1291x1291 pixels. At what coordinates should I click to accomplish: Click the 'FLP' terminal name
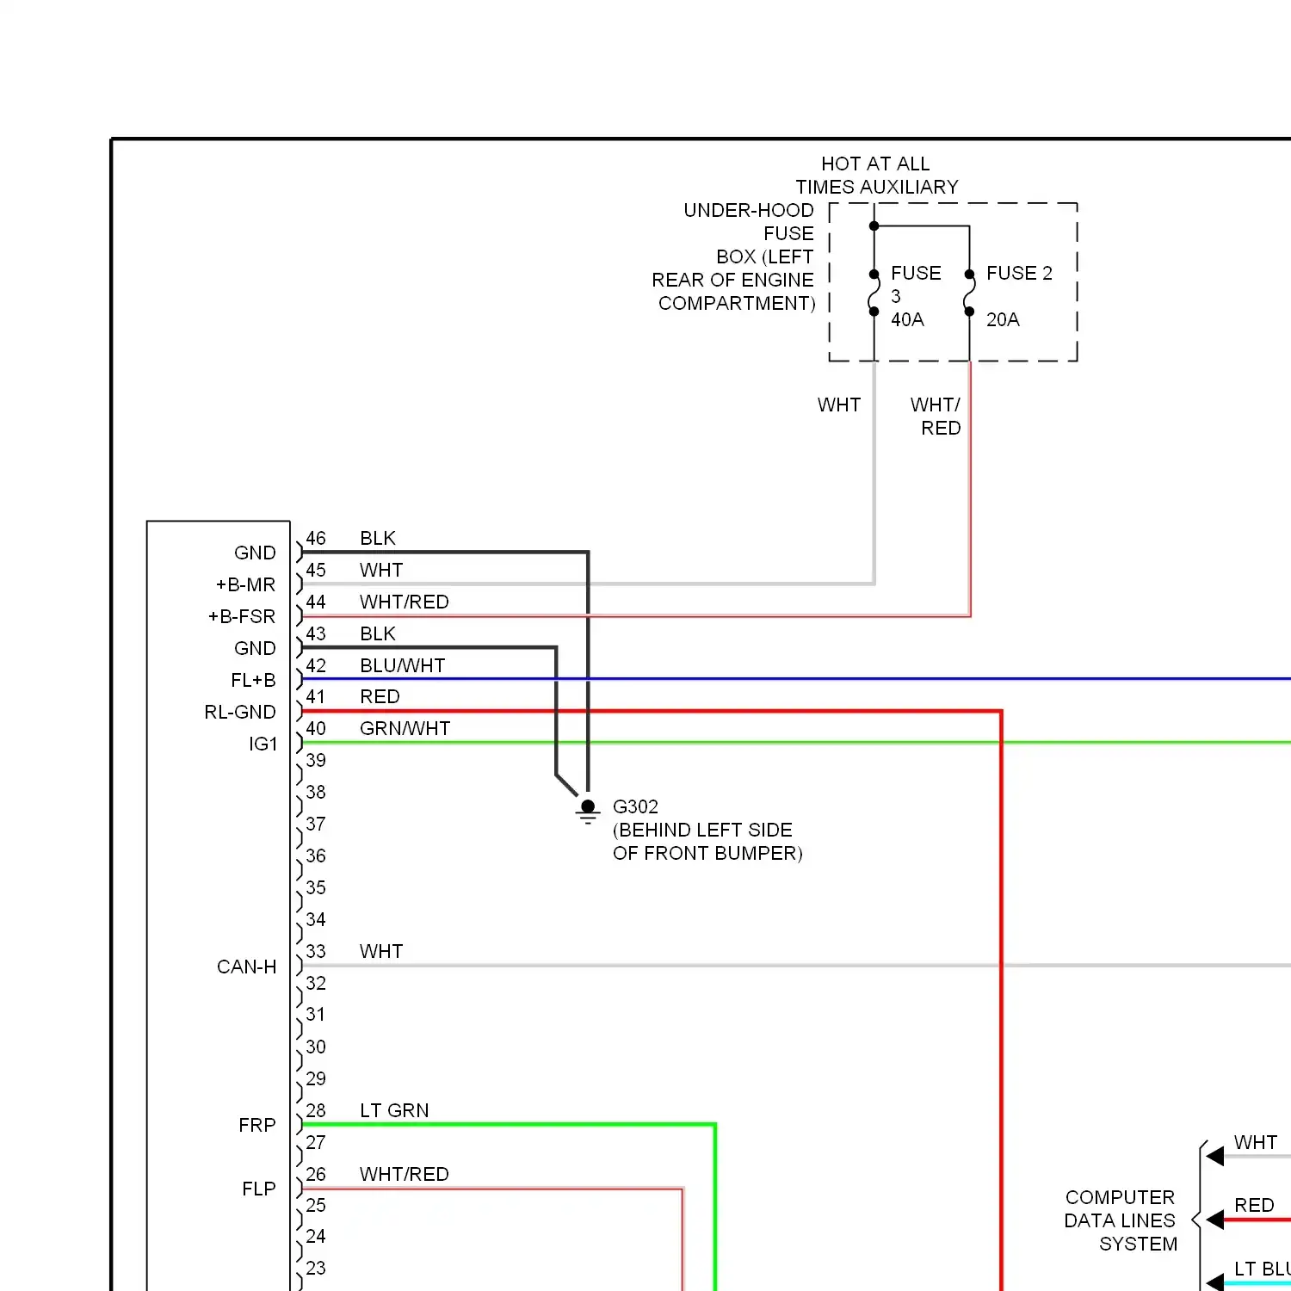click(259, 1189)
